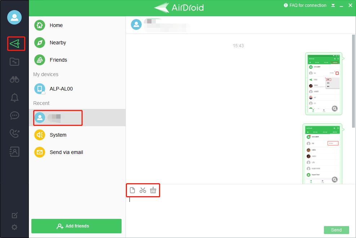The width and height of the screenshot is (356, 238).
Task: Click the clear history broom icon
Action: click(153, 190)
